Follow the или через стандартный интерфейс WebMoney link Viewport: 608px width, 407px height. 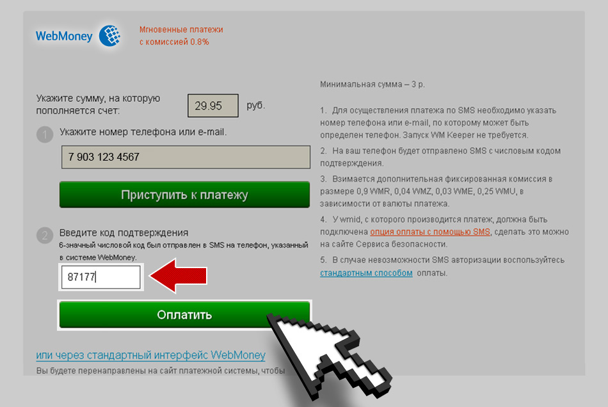[150, 355]
